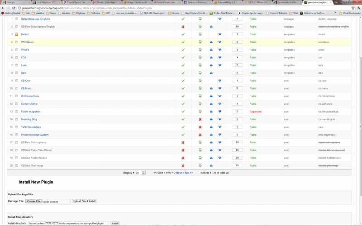Open the WinClassic plugin link
This screenshot has width=362, height=226.
(x=27, y=42)
